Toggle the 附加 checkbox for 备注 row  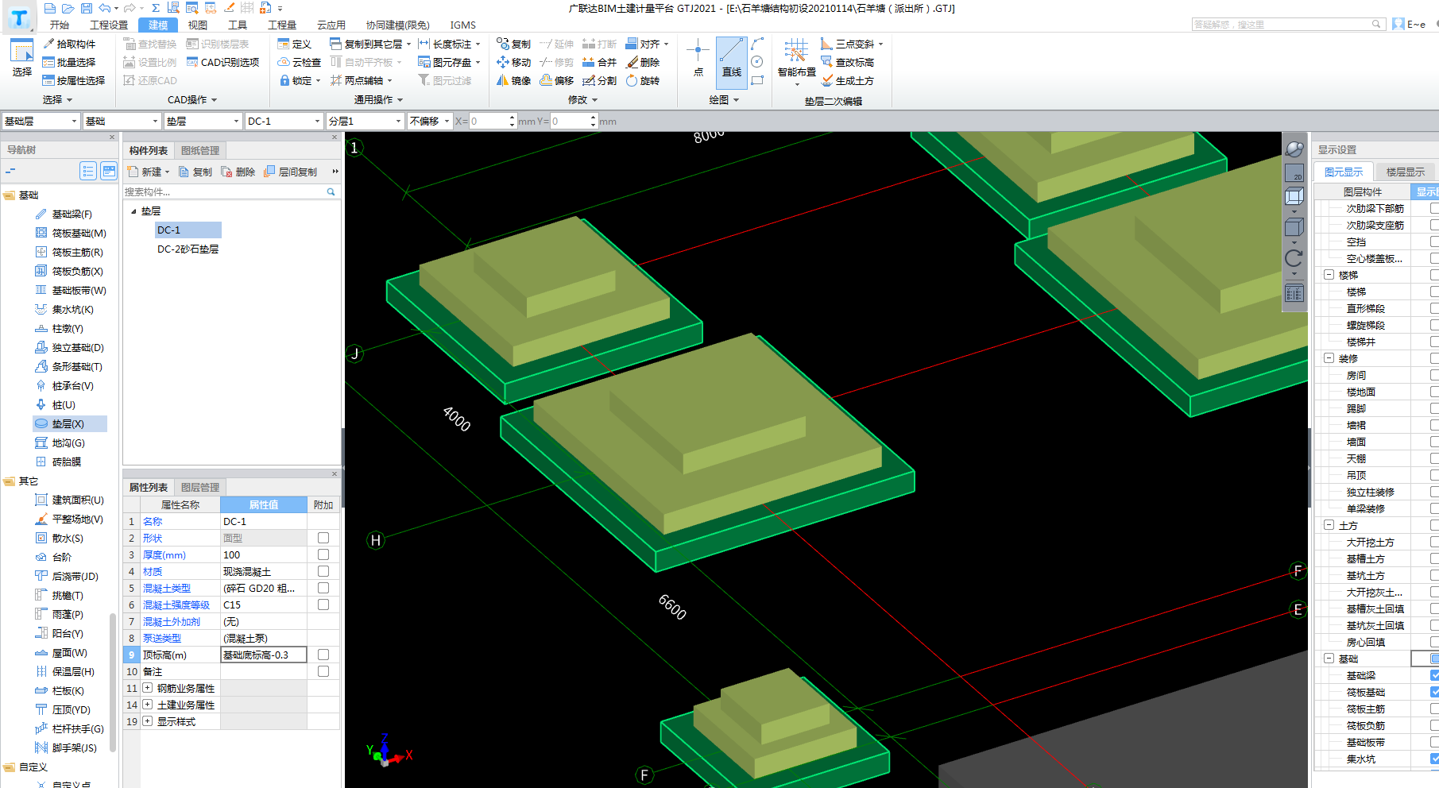323,671
